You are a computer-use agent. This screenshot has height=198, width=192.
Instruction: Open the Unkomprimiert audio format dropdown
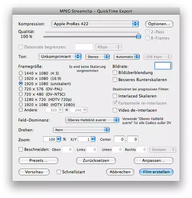click(60, 57)
